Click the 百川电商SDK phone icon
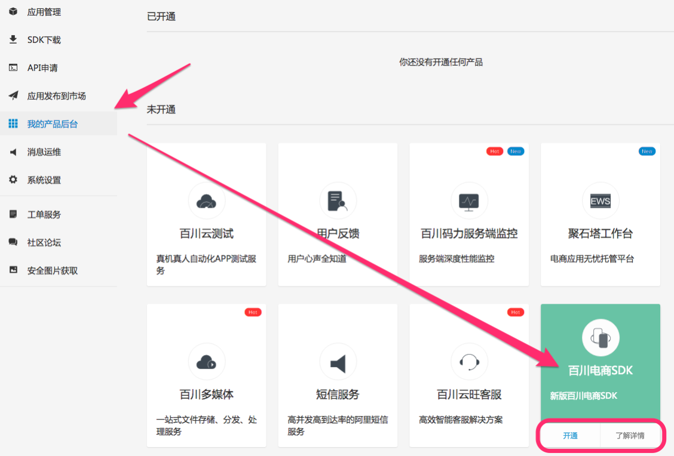Image resolution: width=674 pixels, height=456 pixels. point(601,338)
